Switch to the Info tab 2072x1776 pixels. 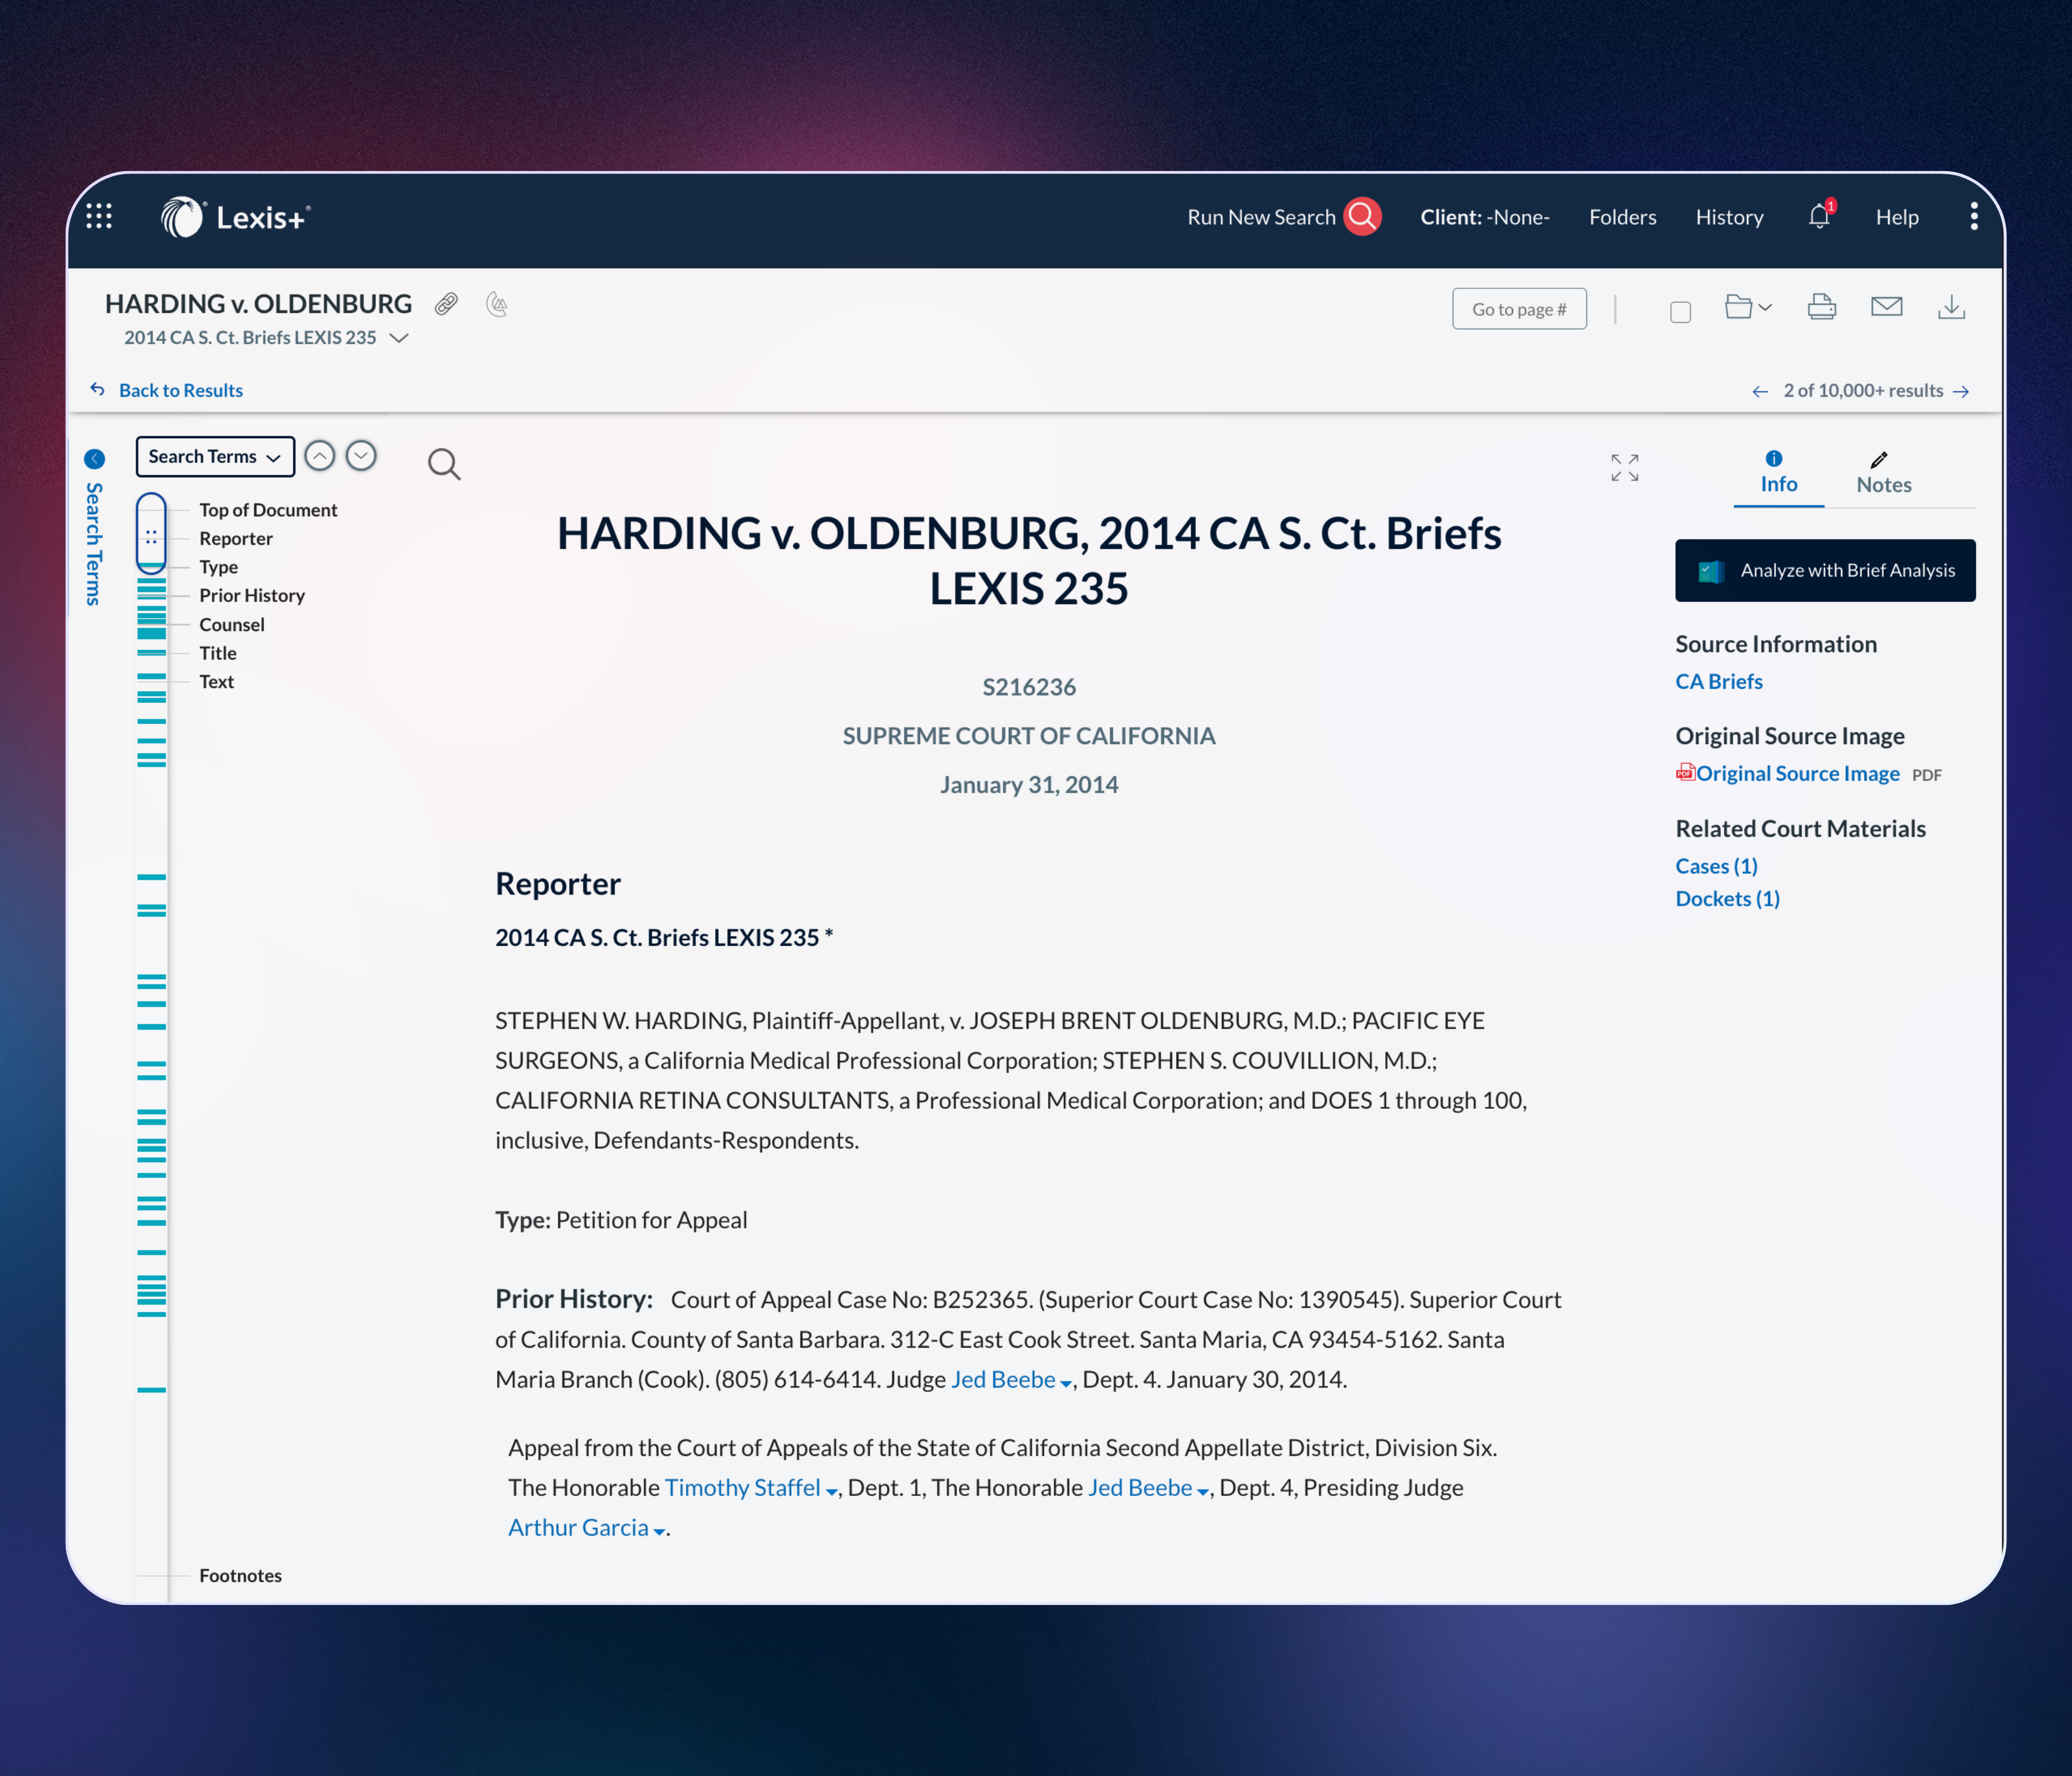[x=1778, y=473]
